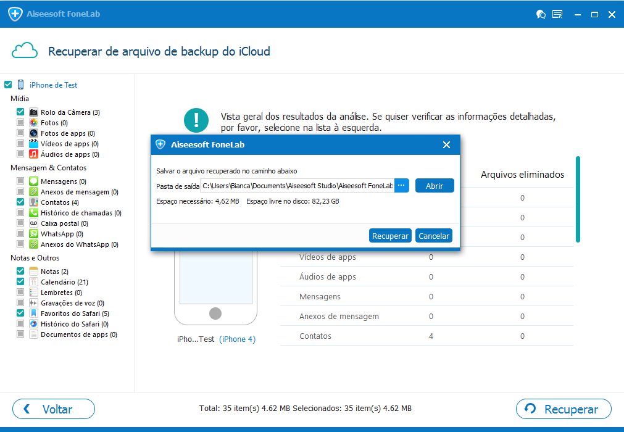Select Vídeos de apps in sidebar
Image resolution: width=624 pixels, height=432 pixels.
[65, 144]
